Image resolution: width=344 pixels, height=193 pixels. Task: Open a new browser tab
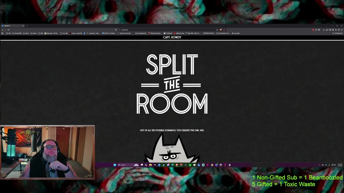(x=27, y=26)
